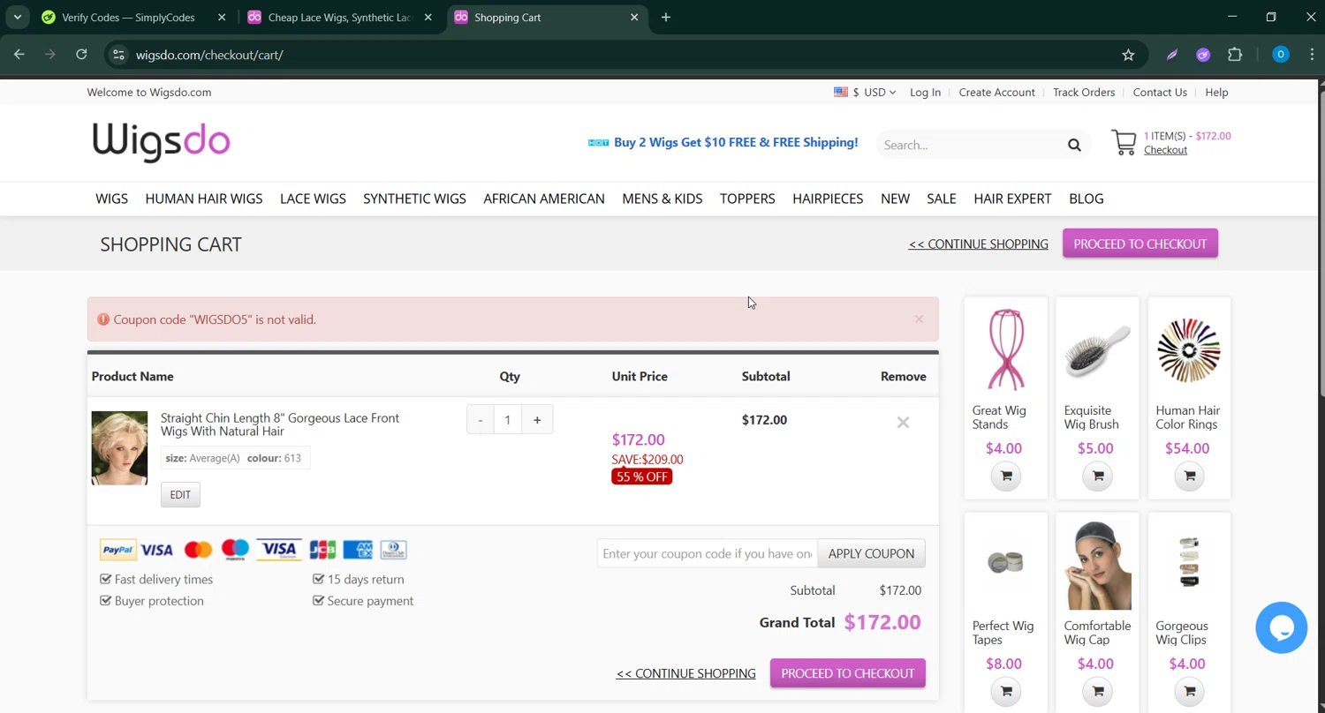Open Chrome three-dot menu
1325x713 pixels.
pyautogui.click(x=1312, y=55)
